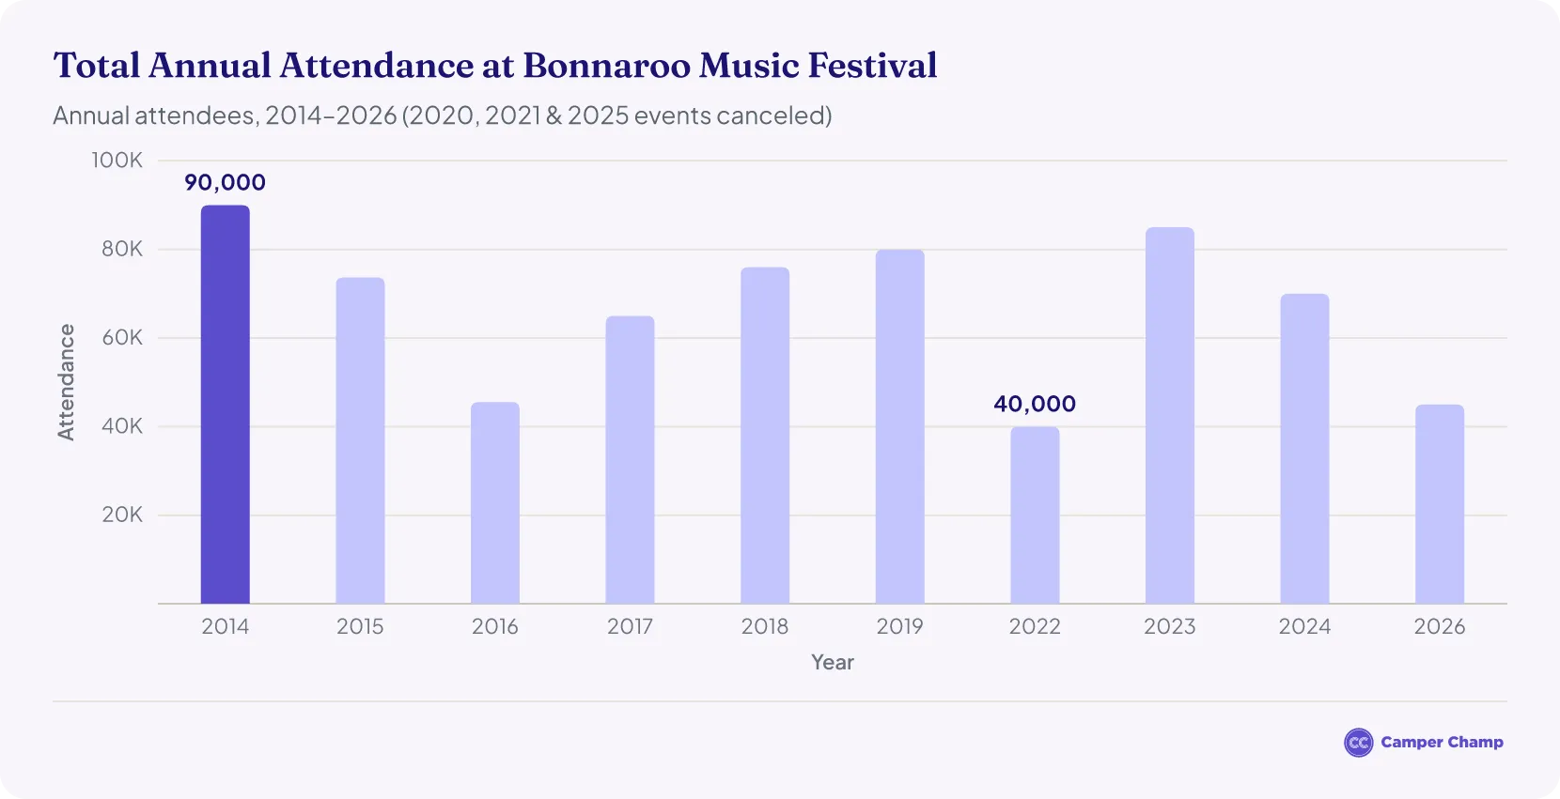This screenshot has height=799, width=1560.
Task: Click the 2023 attendance bar
Action: point(1170,416)
